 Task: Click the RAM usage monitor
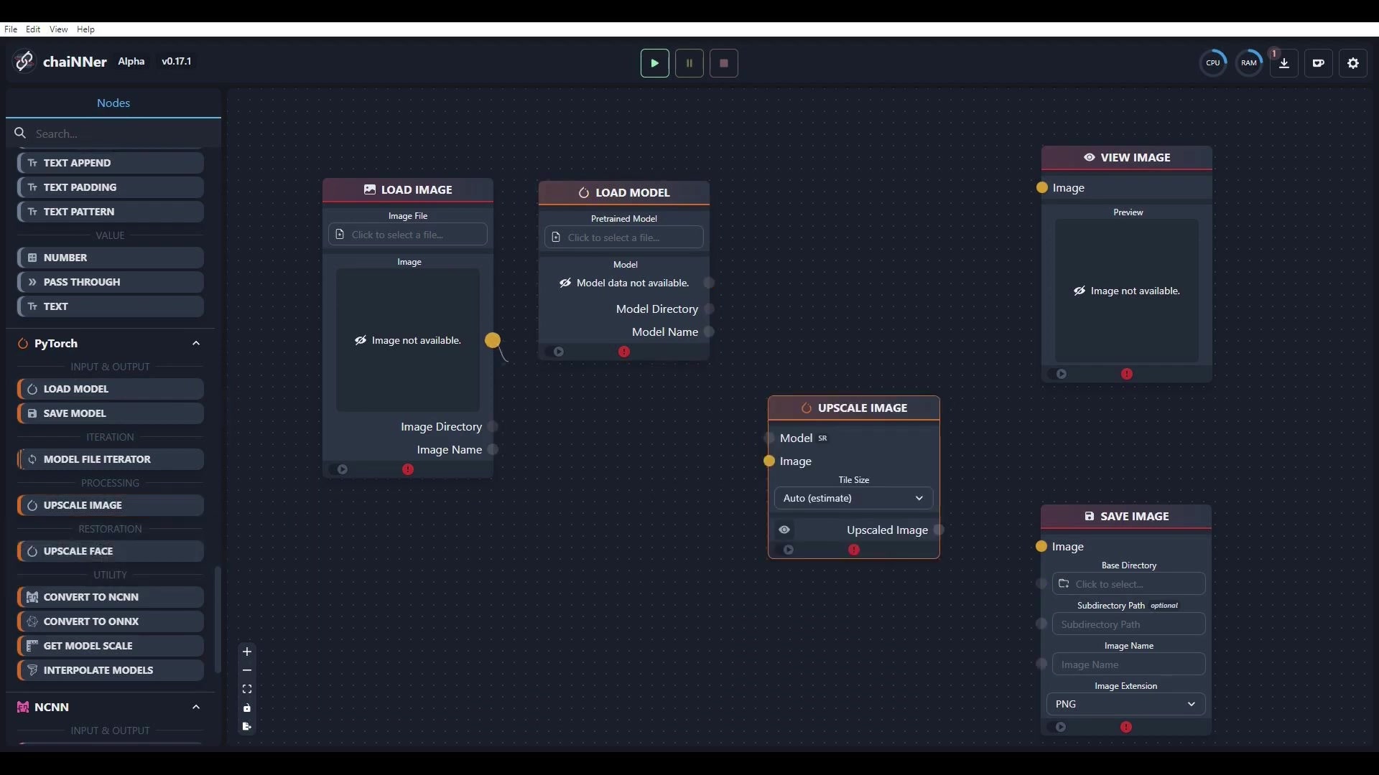pyautogui.click(x=1248, y=63)
